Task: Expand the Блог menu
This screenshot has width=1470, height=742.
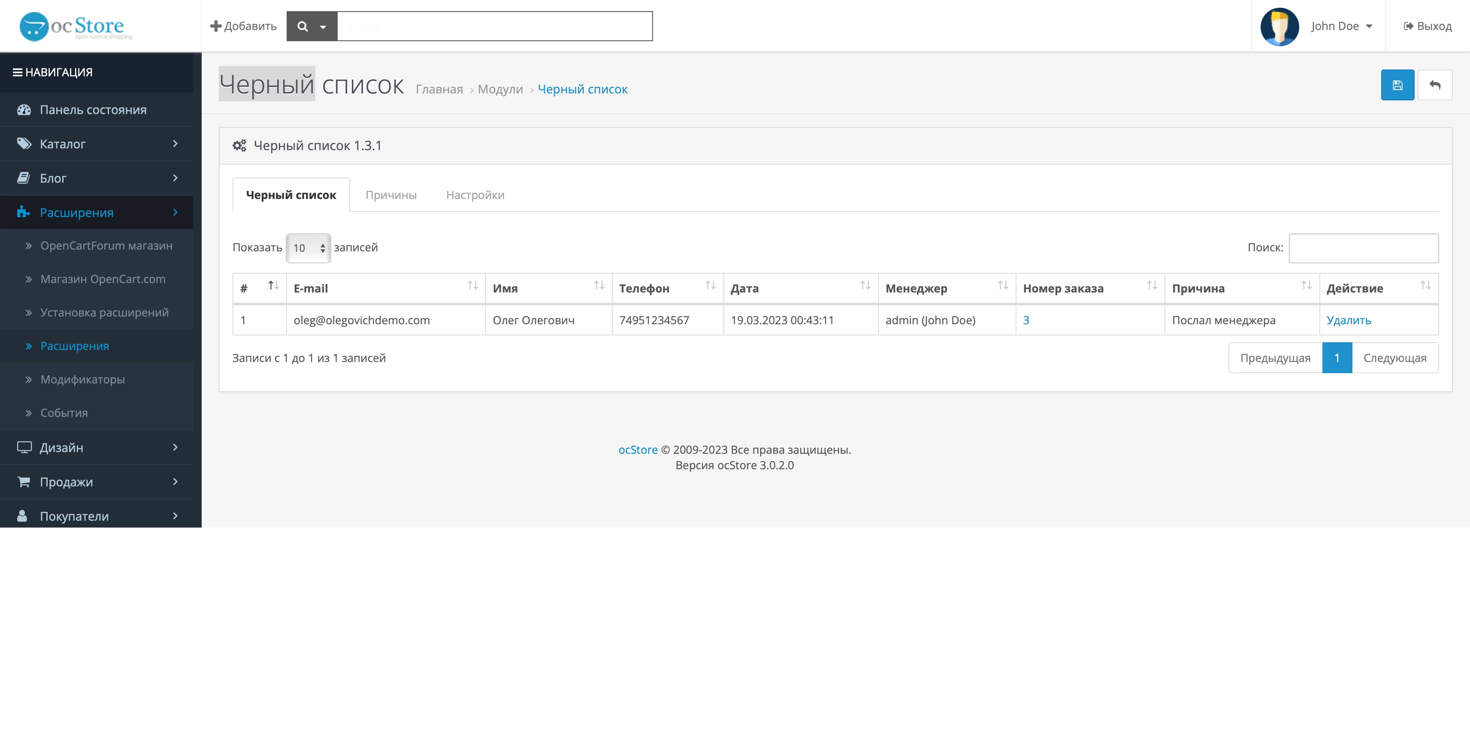Action: point(97,178)
